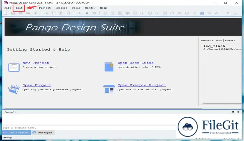Click the Open Project link
The image size is (244, 141).
37,85
